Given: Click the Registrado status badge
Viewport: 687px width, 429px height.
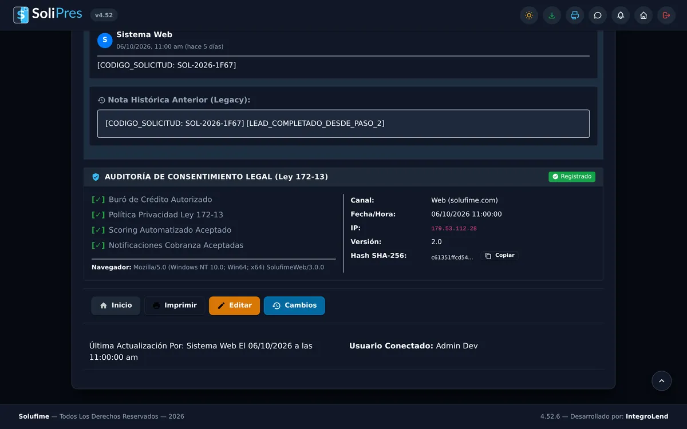Looking at the screenshot, I should click(x=572, y=177).
